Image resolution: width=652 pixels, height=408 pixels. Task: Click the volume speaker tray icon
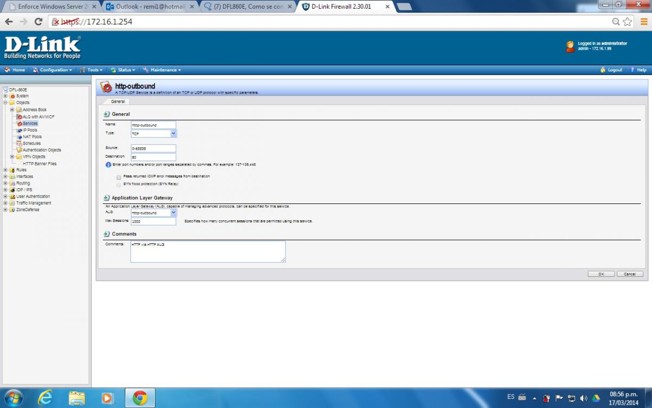click(x=584, y=398)
